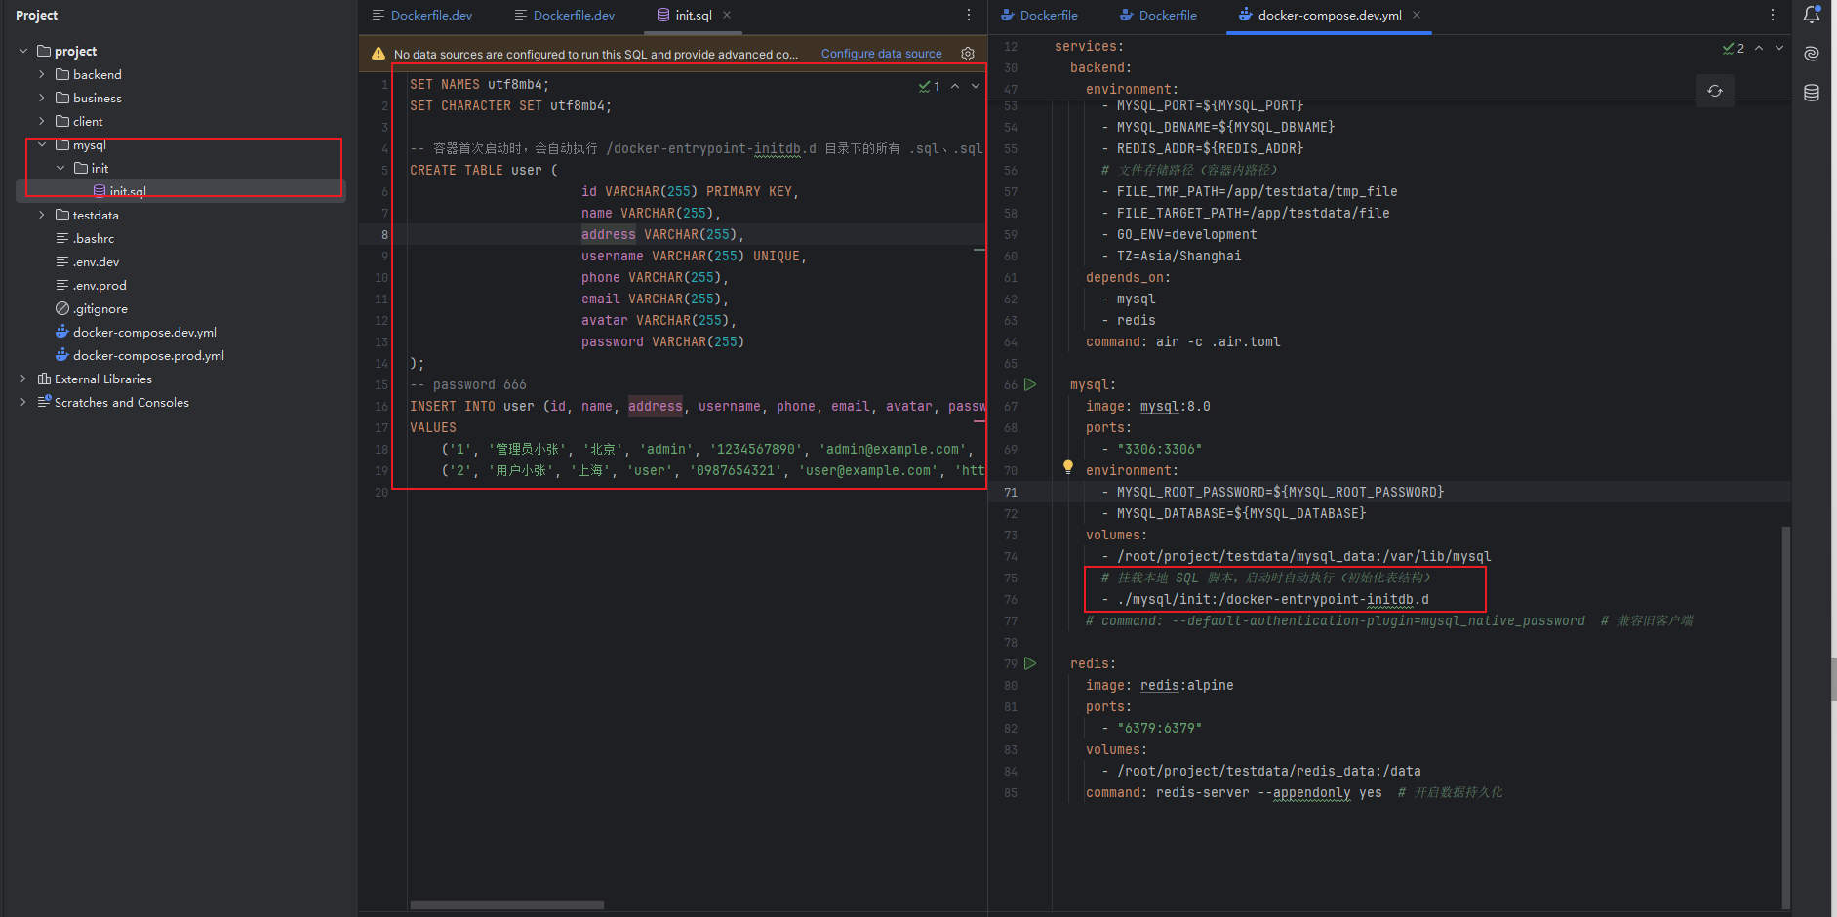1837x917 pixels.
Task: Click the redis image link on line 80
Action: click(1160, 685)
